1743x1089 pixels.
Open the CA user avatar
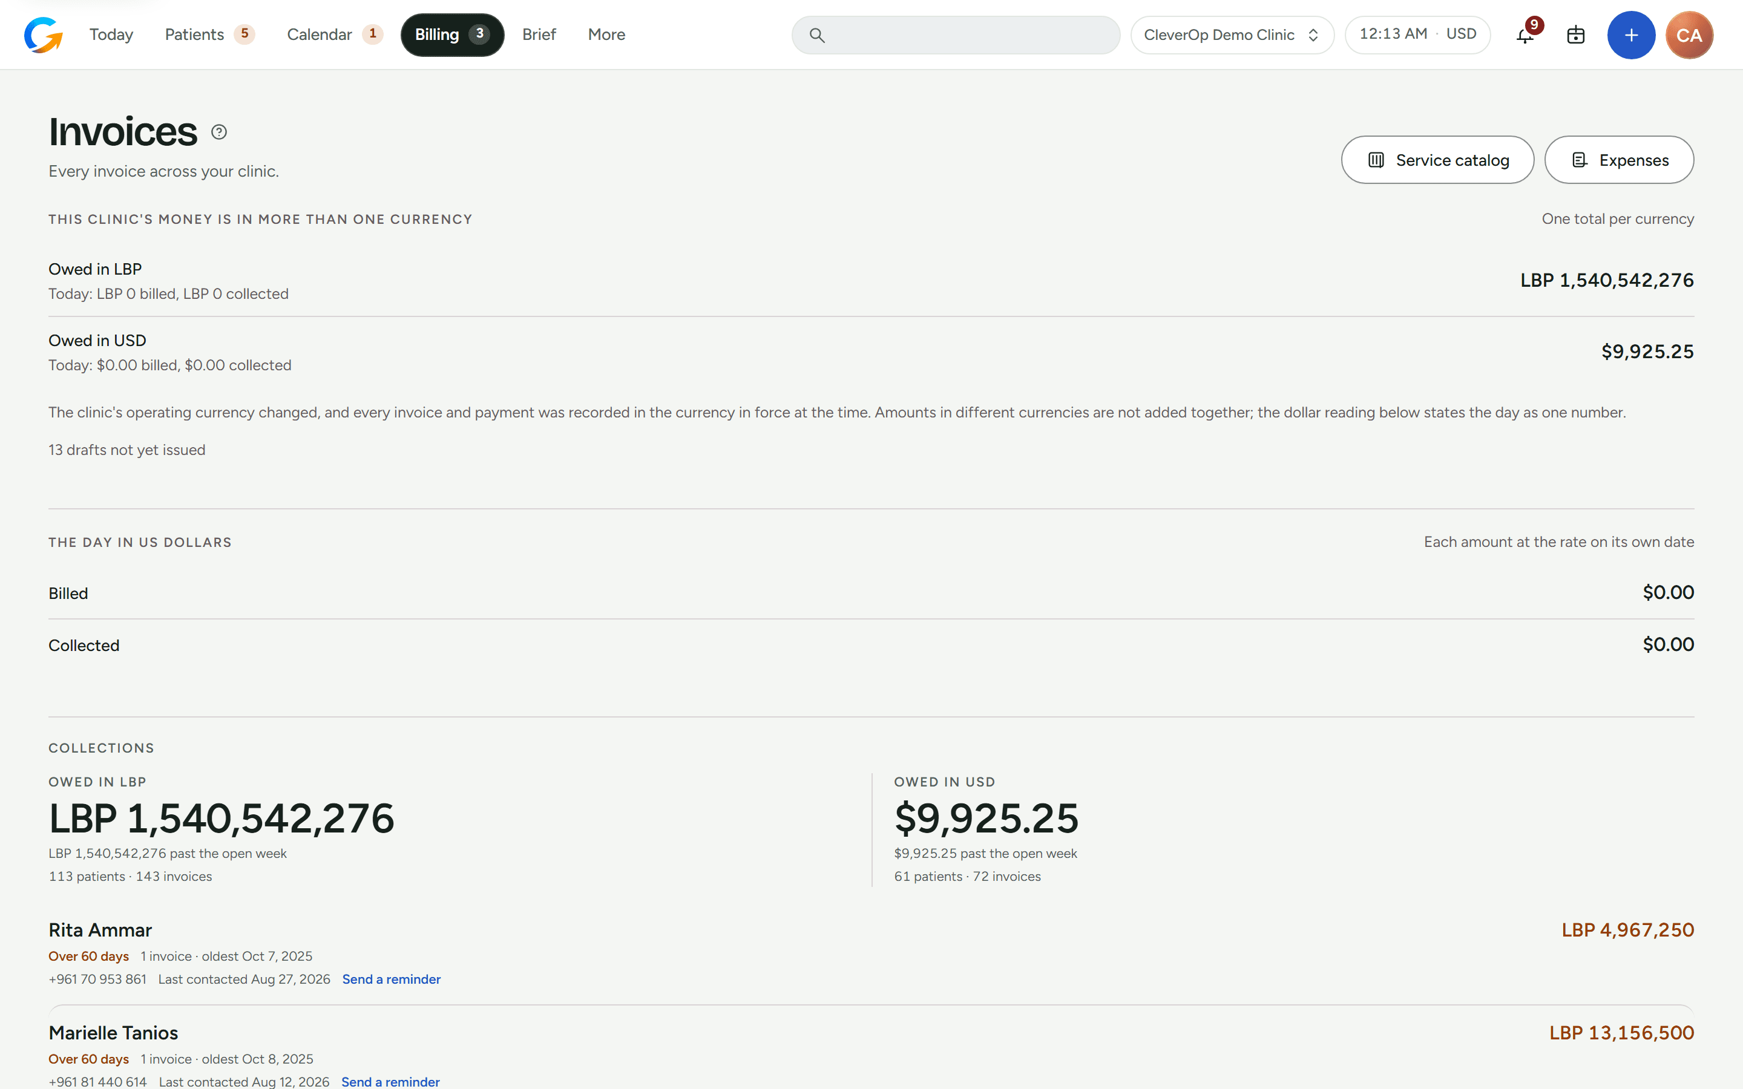click(1689, 34)
